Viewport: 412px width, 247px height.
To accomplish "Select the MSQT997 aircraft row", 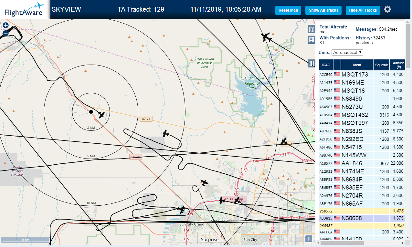I will (x=362, y=123).
